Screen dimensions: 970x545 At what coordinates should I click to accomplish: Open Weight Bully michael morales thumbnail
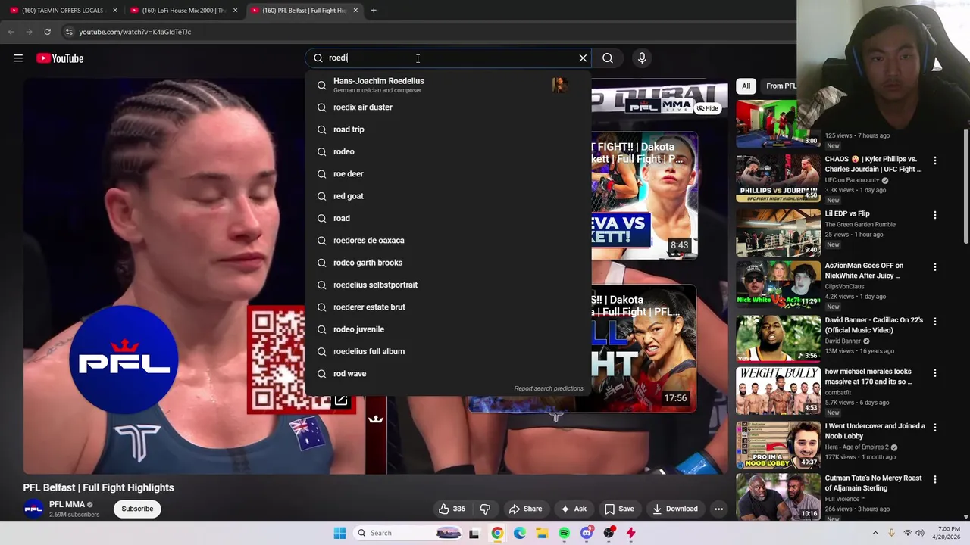(778, 391)
